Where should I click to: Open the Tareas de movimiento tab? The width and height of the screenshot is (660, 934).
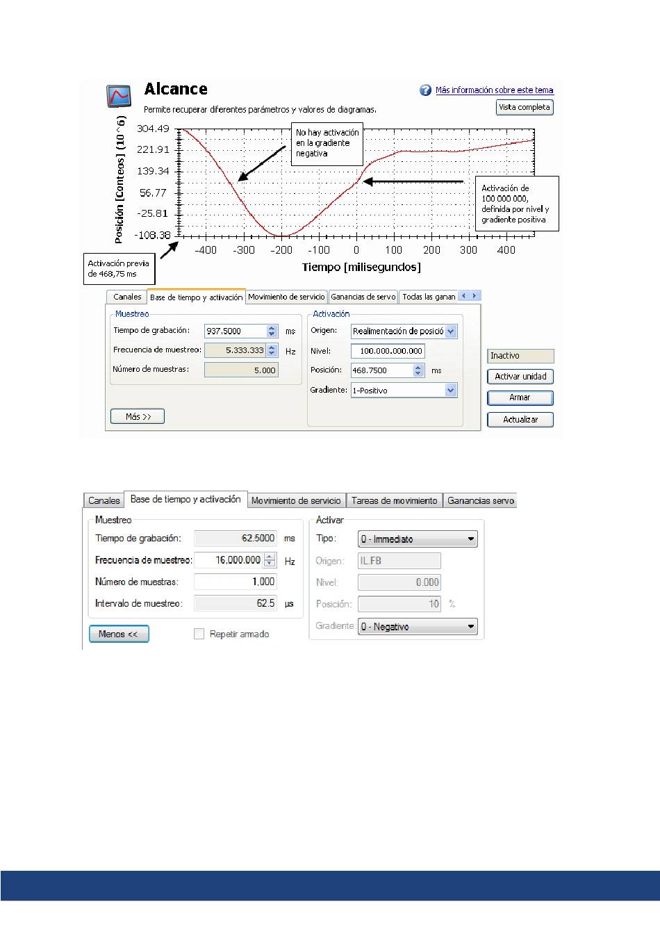[395, 500]
